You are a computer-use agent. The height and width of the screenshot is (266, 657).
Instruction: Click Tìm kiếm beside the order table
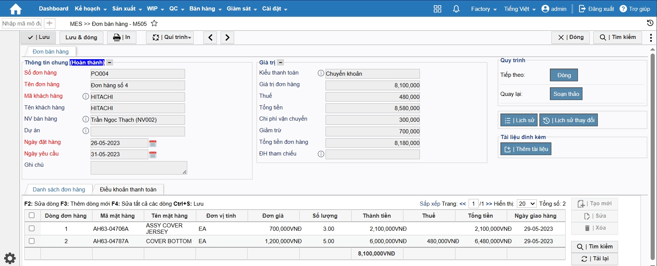pos(594,247)
